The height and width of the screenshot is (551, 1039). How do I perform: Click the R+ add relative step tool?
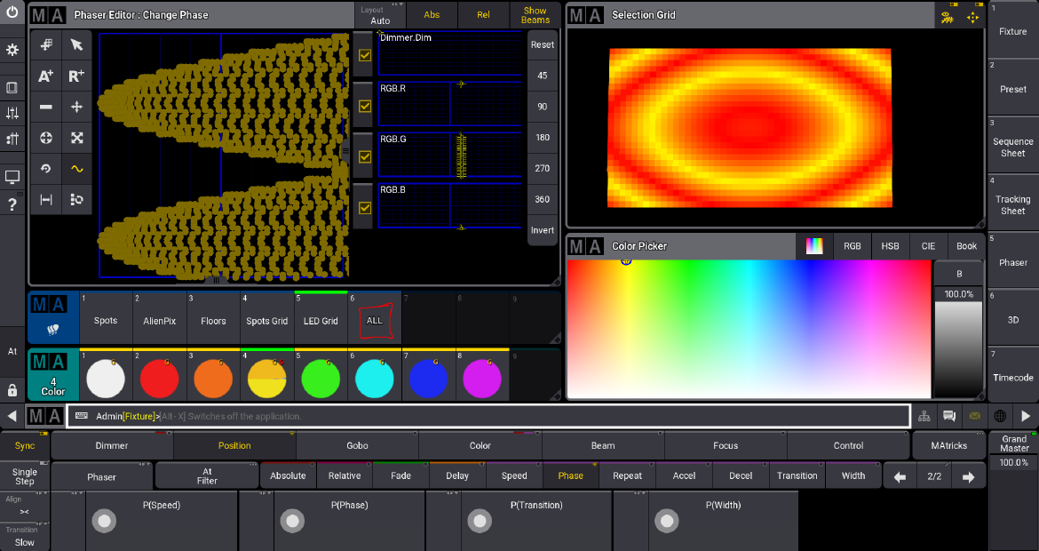pos(77,76)
